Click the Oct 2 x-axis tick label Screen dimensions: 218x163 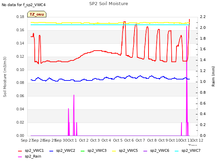(x=84, y=140)
